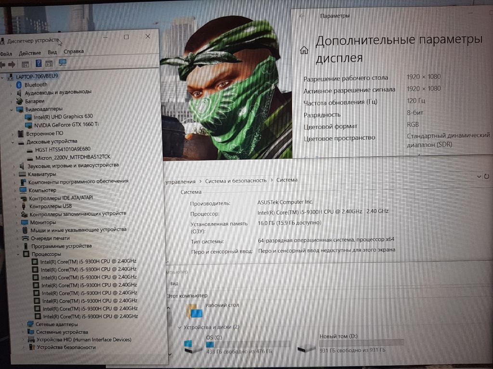
Task: Scan for hardware changes via monitor icon
Action: tap(63, 63)
